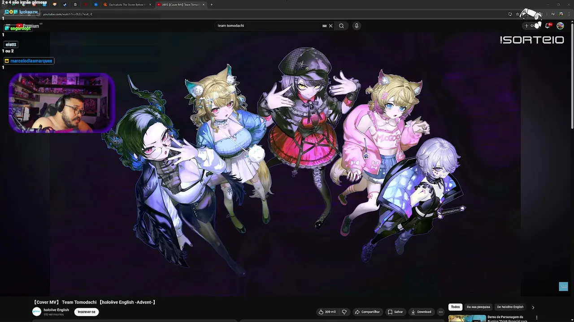Click the Create button in YouTube header

(531, 25)
